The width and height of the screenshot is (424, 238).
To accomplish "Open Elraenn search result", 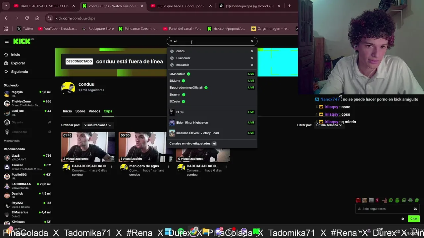I will tap(212, 95).
